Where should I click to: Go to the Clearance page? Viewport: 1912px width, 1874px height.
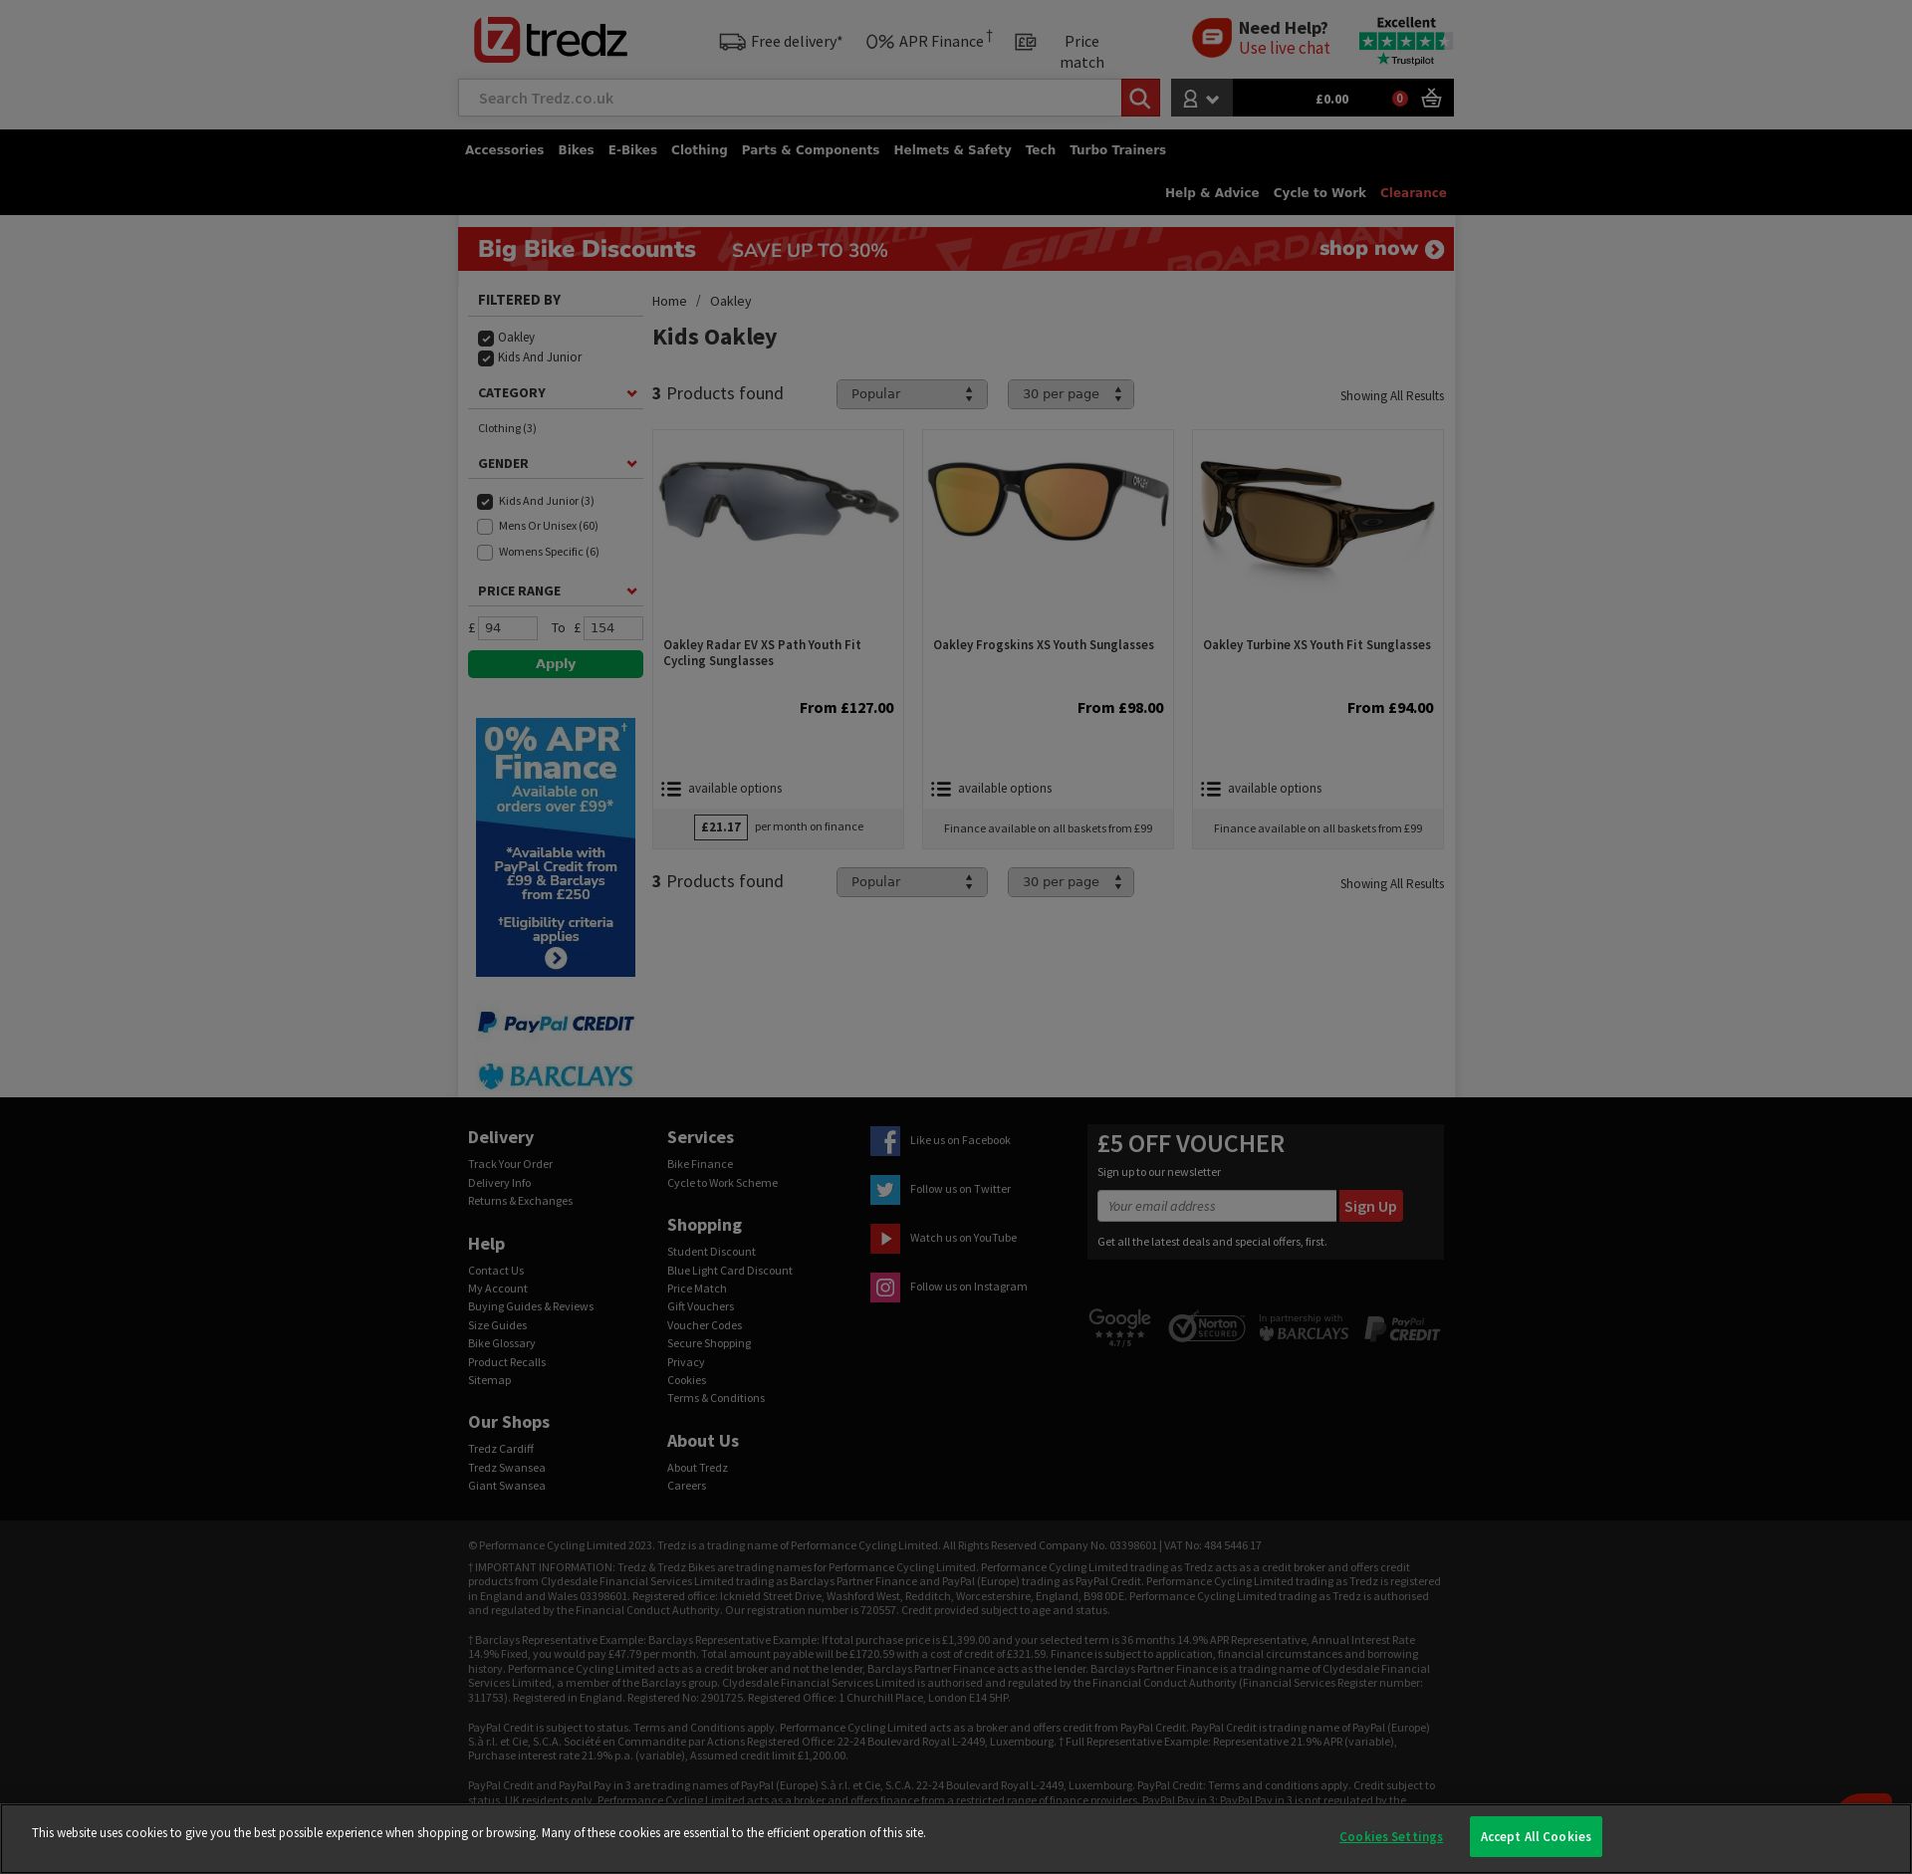tap(1413, 193)
